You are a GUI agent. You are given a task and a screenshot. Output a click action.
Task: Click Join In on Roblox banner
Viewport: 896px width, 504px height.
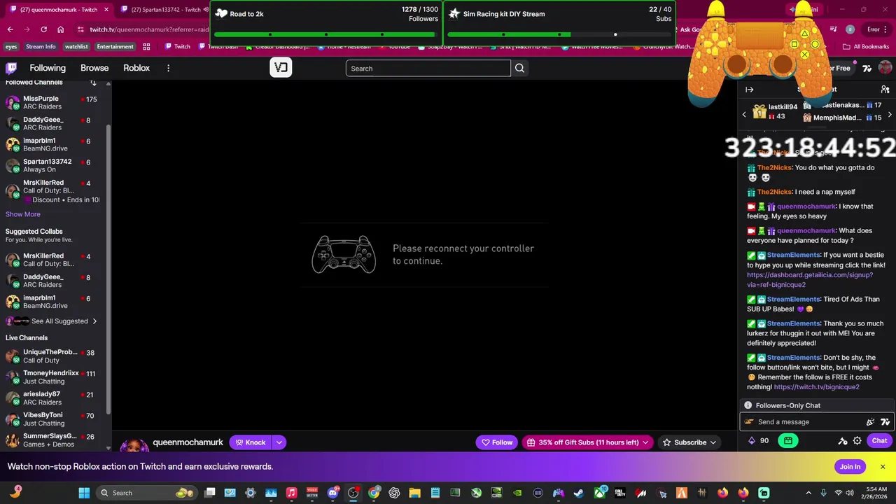click(x=850, y=467)
